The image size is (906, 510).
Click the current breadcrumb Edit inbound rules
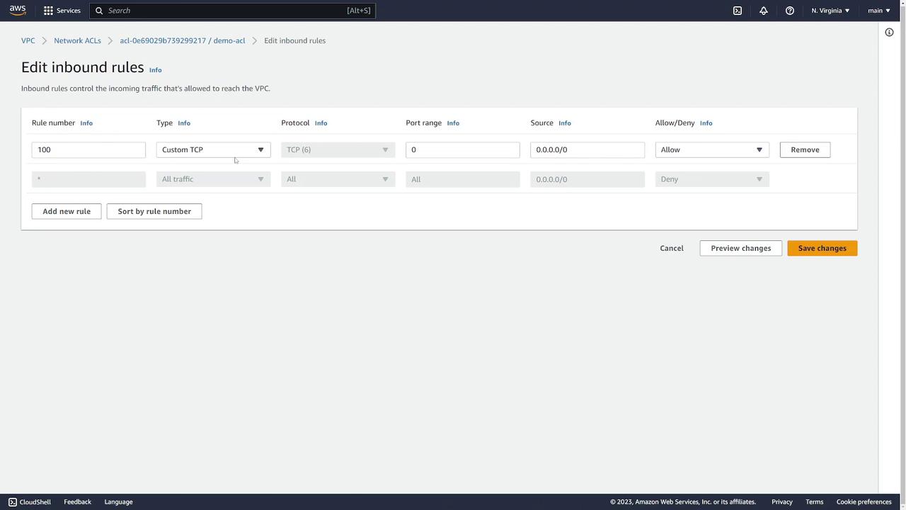[294, 40]
